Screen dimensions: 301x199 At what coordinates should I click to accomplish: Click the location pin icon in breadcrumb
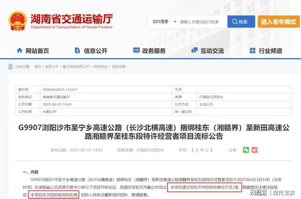10,66
